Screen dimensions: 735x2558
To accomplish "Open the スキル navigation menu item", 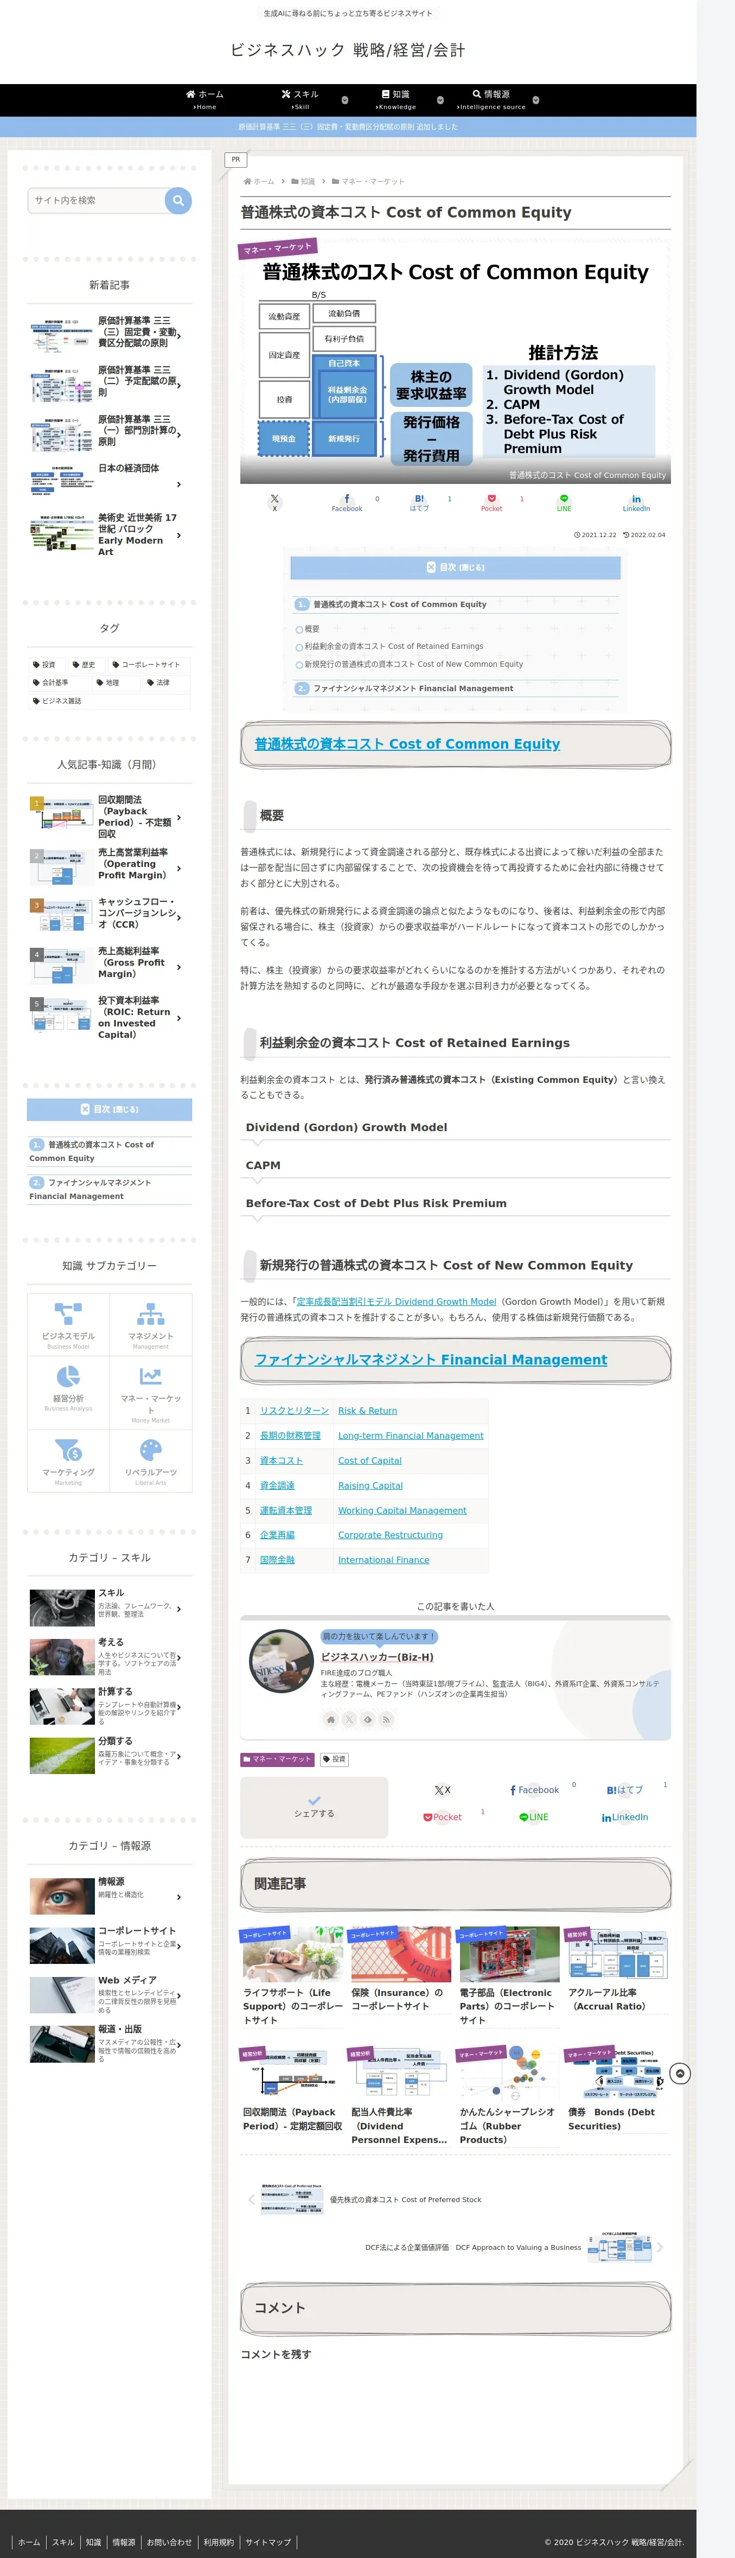I will tap(300, 100).
